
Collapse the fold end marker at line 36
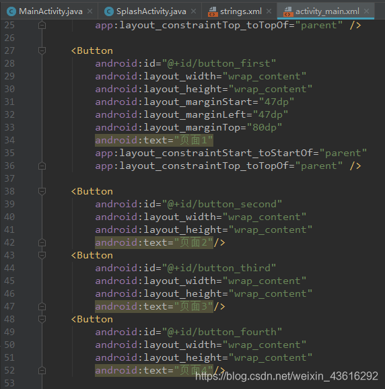click(x=42, y=166)
